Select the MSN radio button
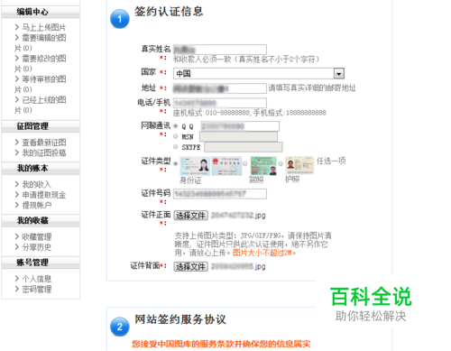Screen dimensions: 451x351 pos(176,136)
